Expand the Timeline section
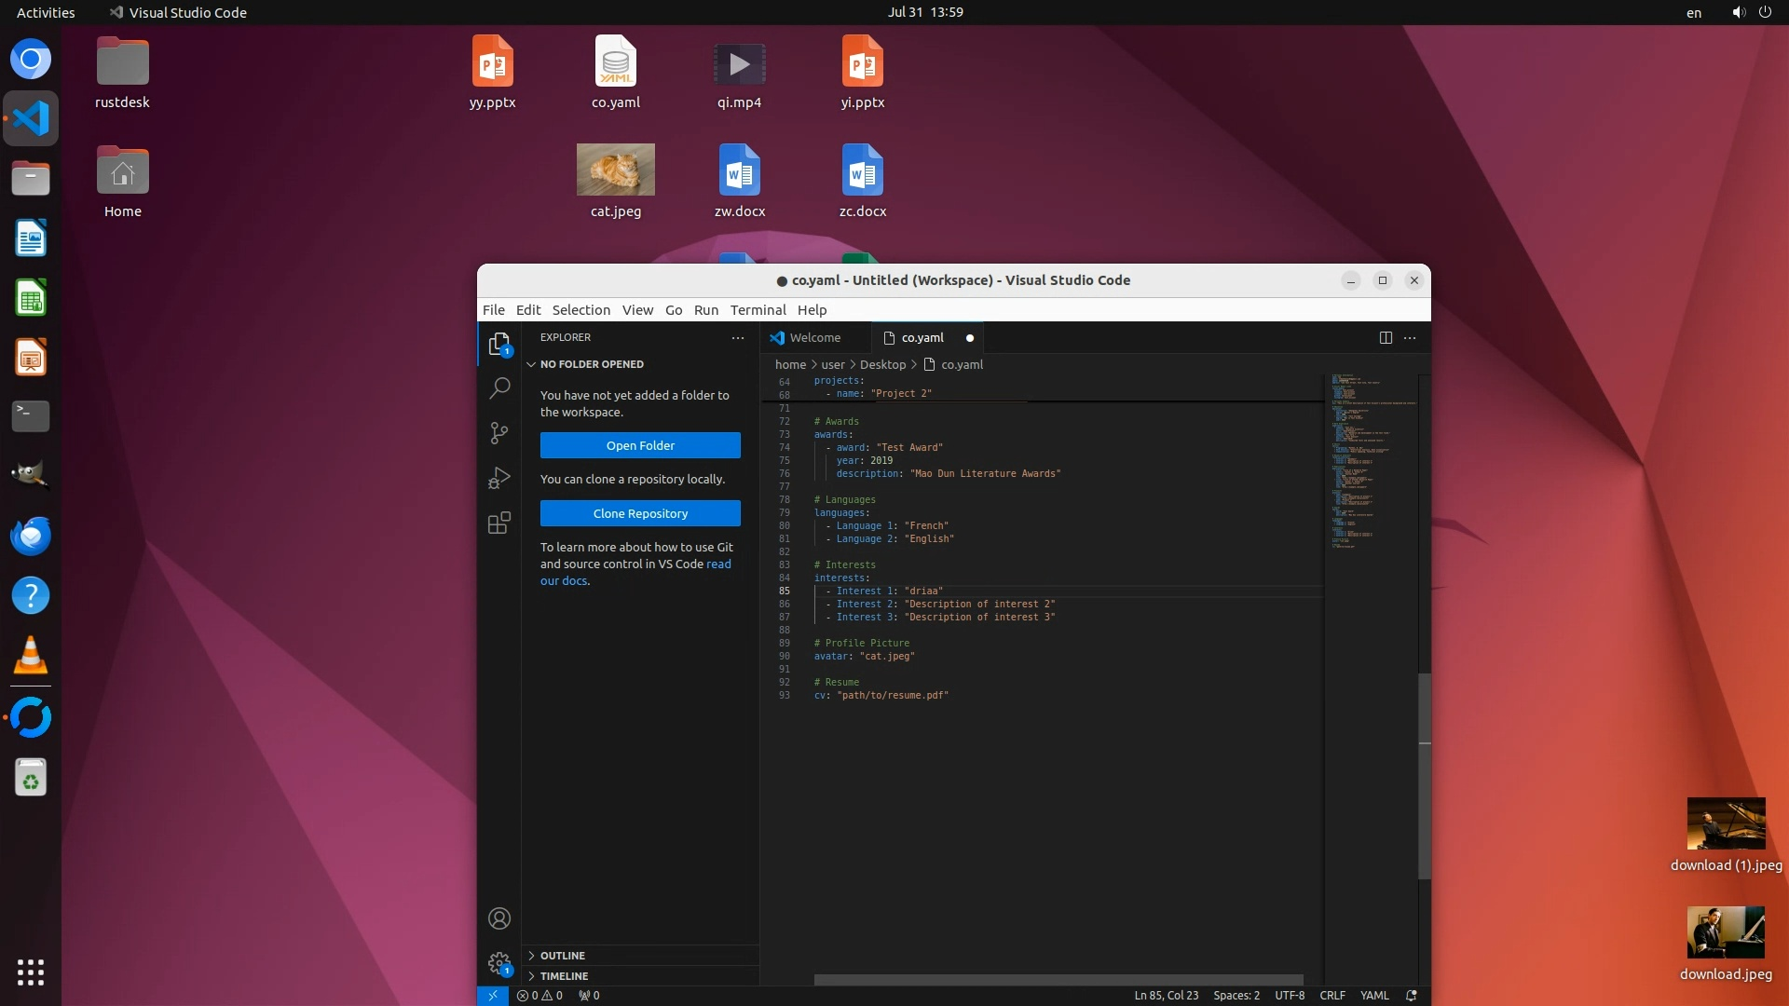The height and width of the screenshot is (1006, 1789). [563, 976]
